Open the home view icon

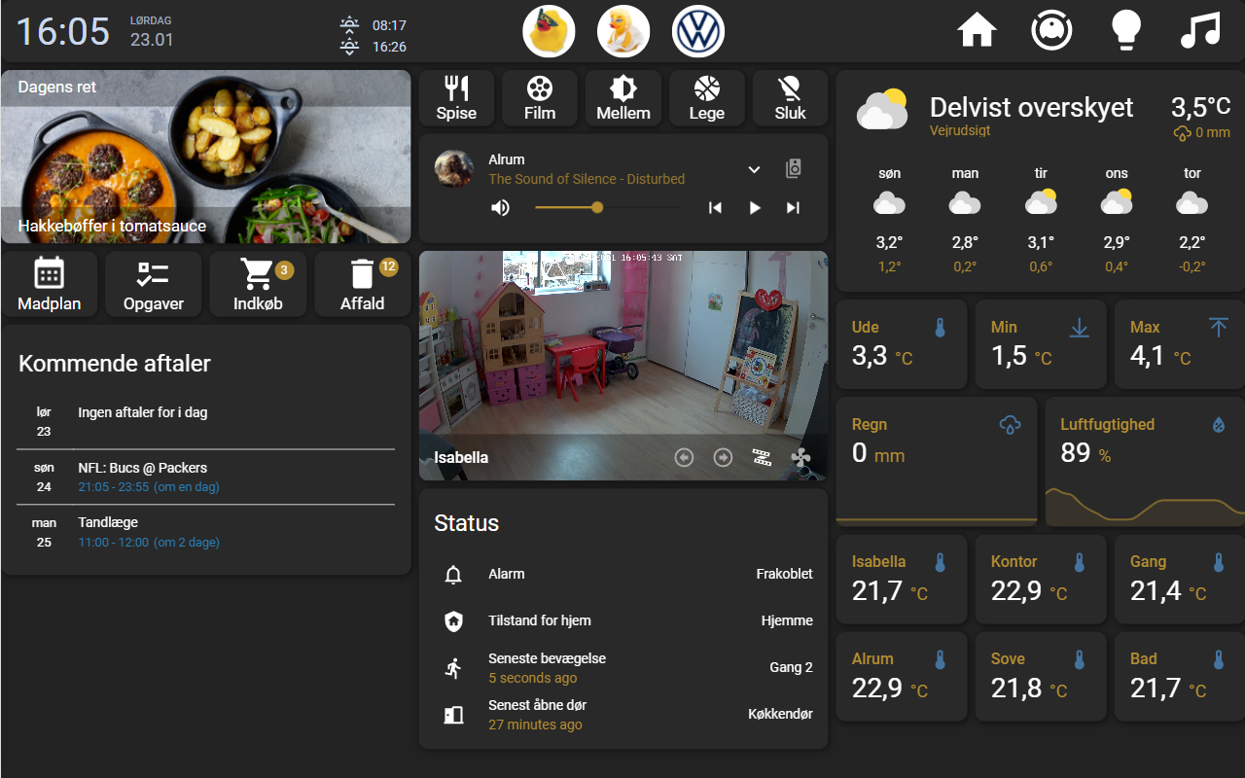click(x=978, y=30)
